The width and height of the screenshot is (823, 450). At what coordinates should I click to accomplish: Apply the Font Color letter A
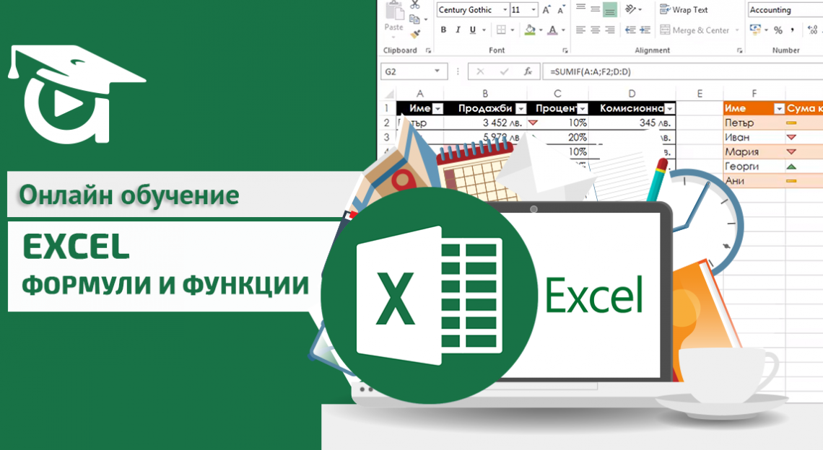click(552, 30)
